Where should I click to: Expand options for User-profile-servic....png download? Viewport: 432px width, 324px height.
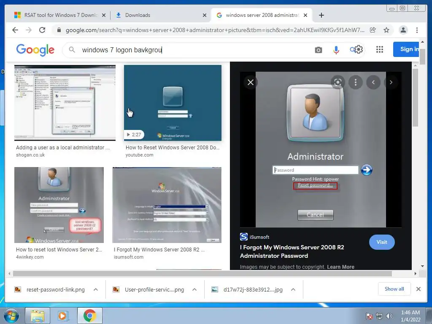194,289
